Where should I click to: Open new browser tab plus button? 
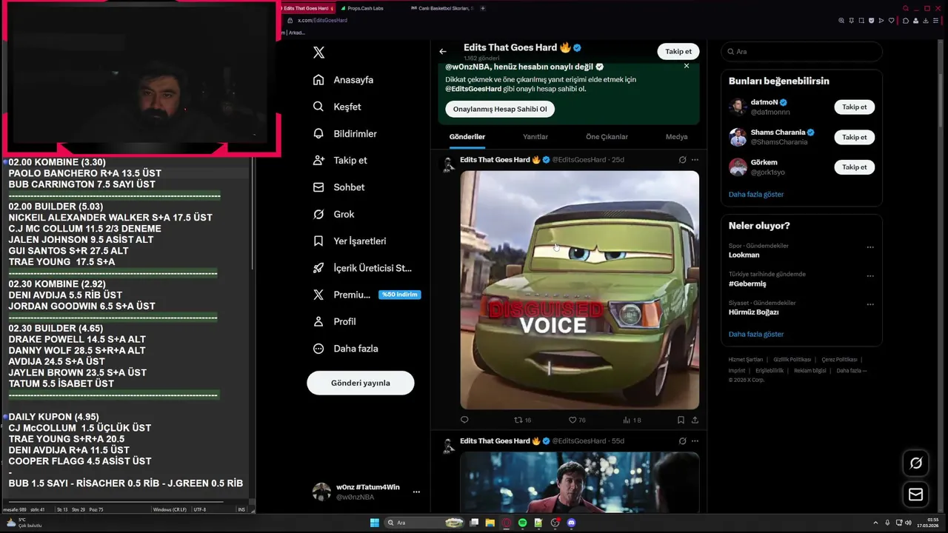pos(483,8)
